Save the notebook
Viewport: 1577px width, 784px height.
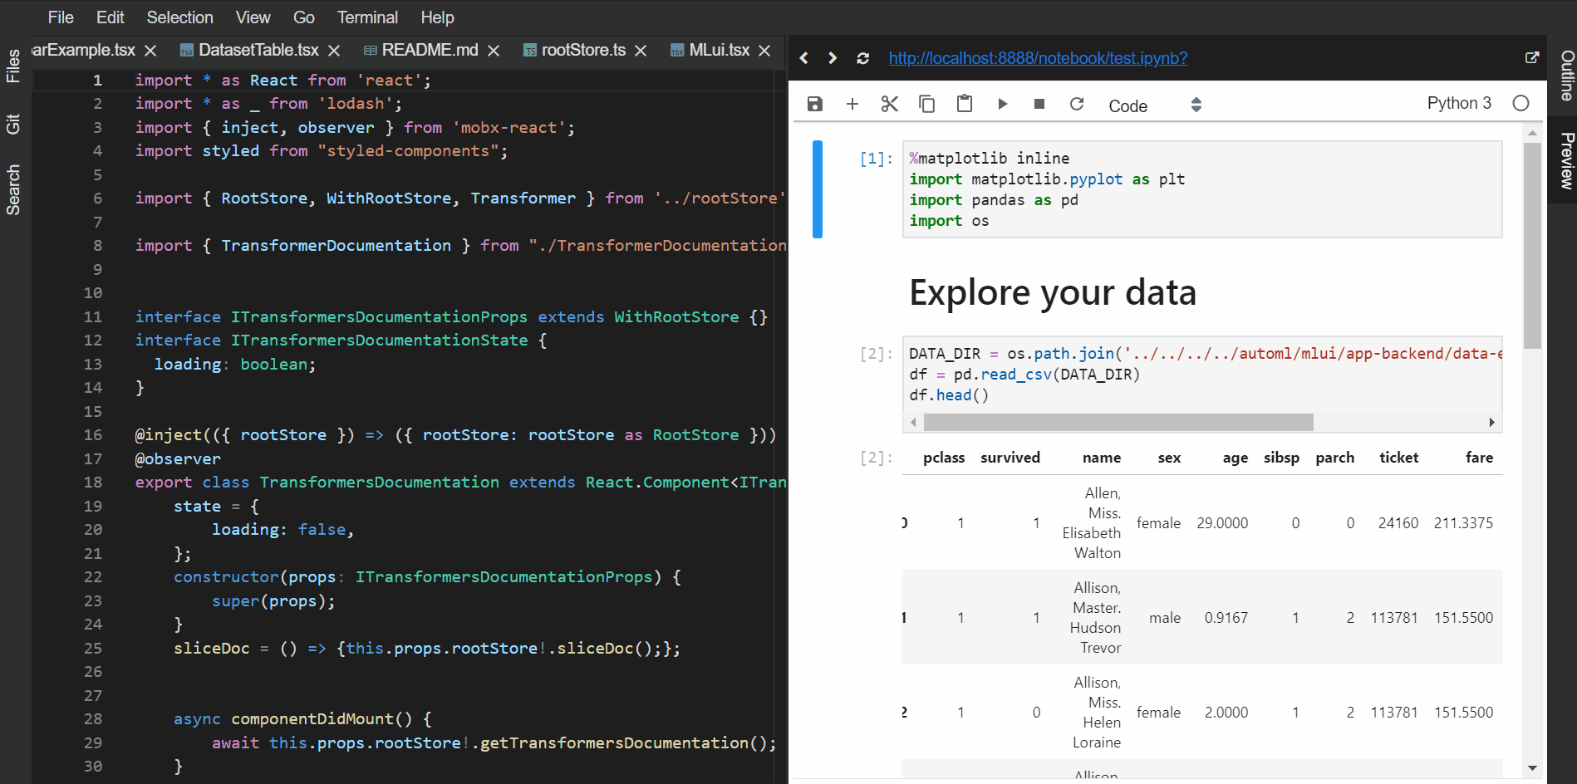tap(814, 104)
